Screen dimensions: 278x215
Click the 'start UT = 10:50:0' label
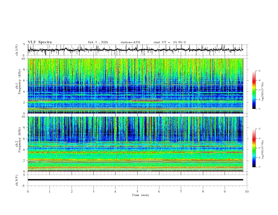[170, 42]
